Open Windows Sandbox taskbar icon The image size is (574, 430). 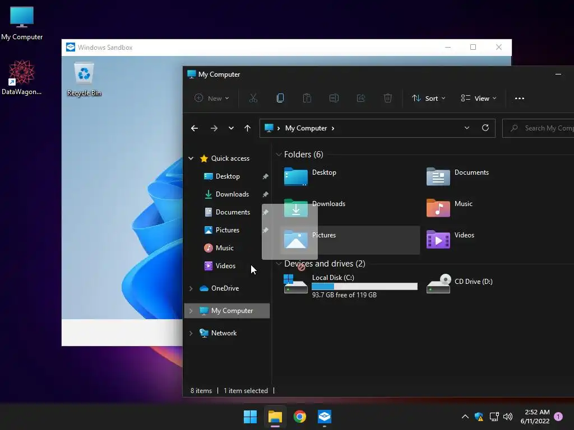(325, 417)
